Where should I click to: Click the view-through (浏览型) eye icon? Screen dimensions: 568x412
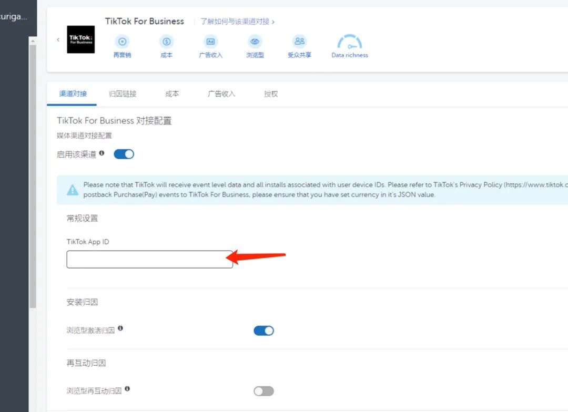point(255,42)
